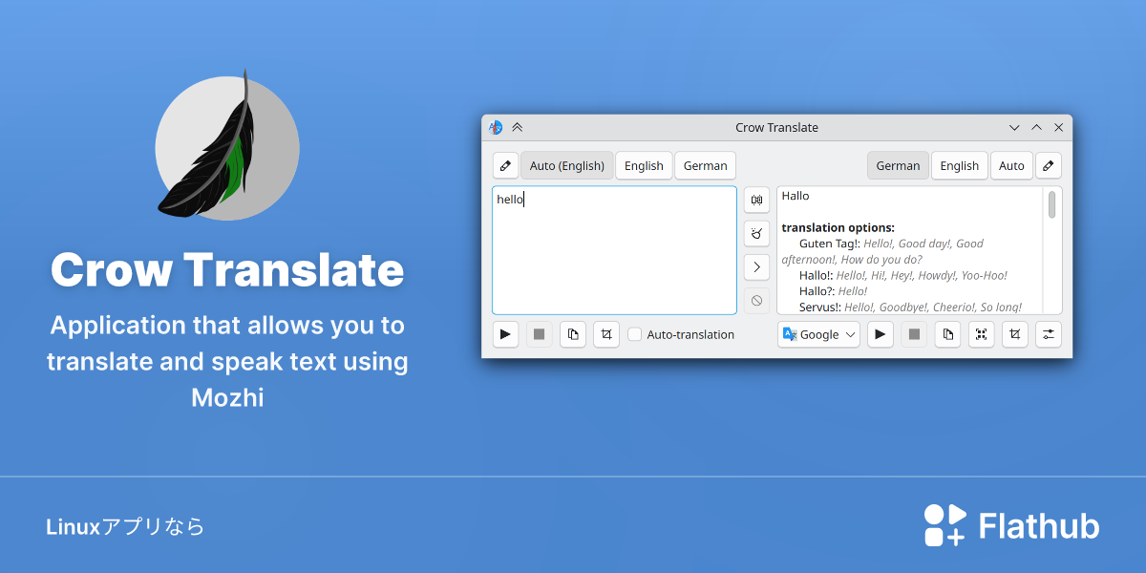Translate text with the arrow button
The image size is (1146, 573).
click(x=756, y=266)
